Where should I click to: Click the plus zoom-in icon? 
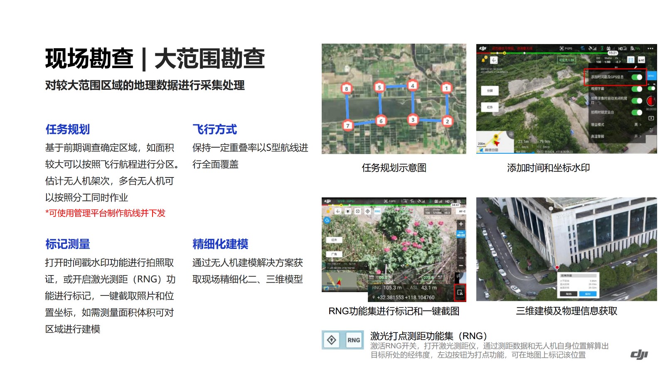(461, 224)
